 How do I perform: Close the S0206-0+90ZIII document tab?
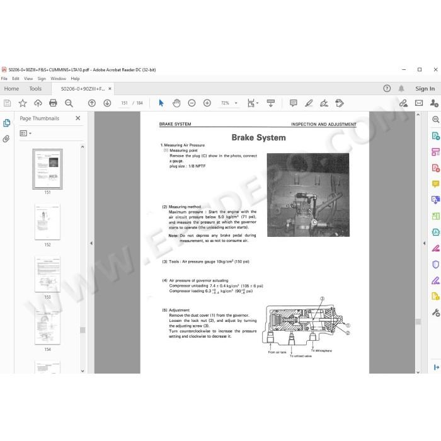(110, 89)
